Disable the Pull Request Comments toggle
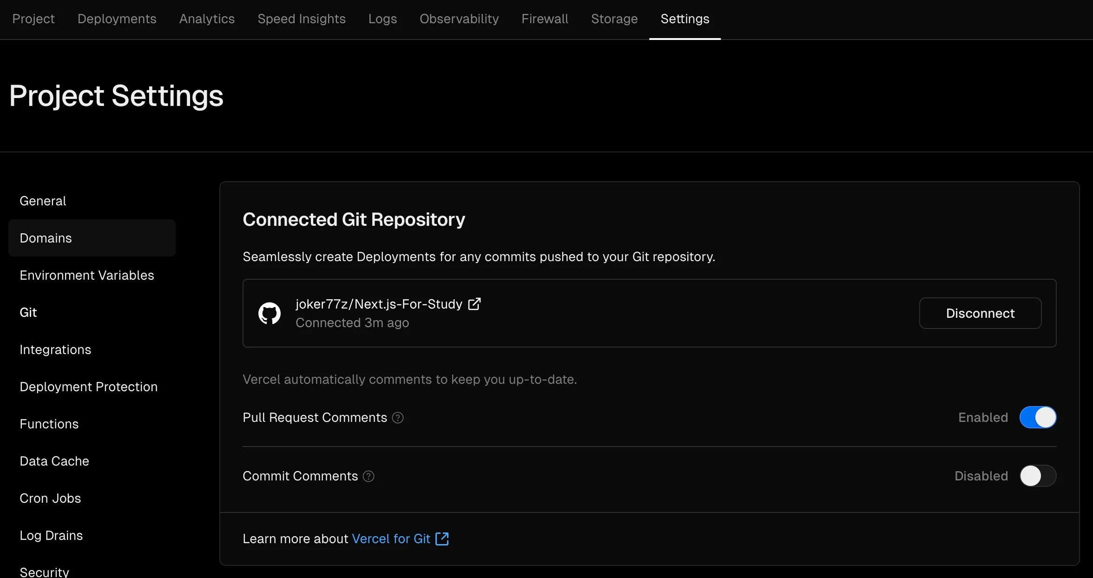 pos(1038,417)
